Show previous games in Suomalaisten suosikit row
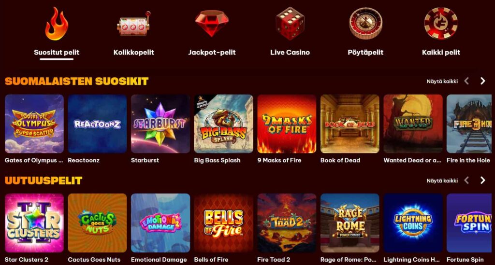 tap(466, 81)
